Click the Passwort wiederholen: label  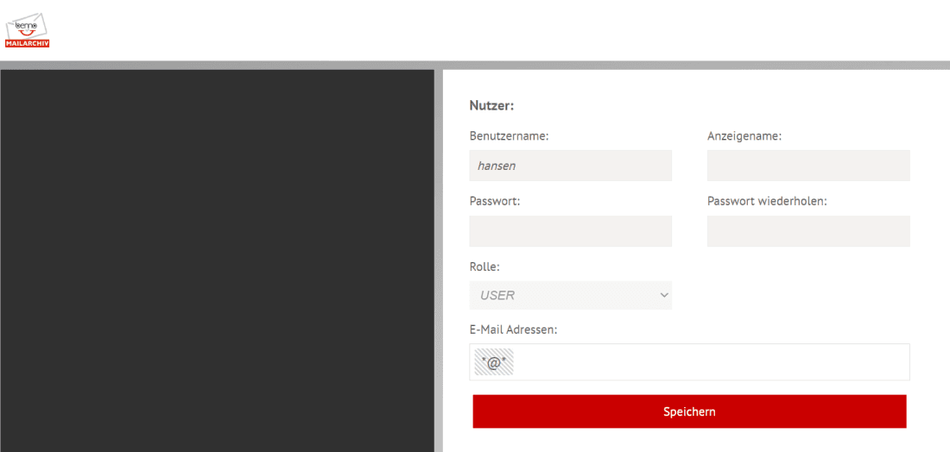click(767, 201)
